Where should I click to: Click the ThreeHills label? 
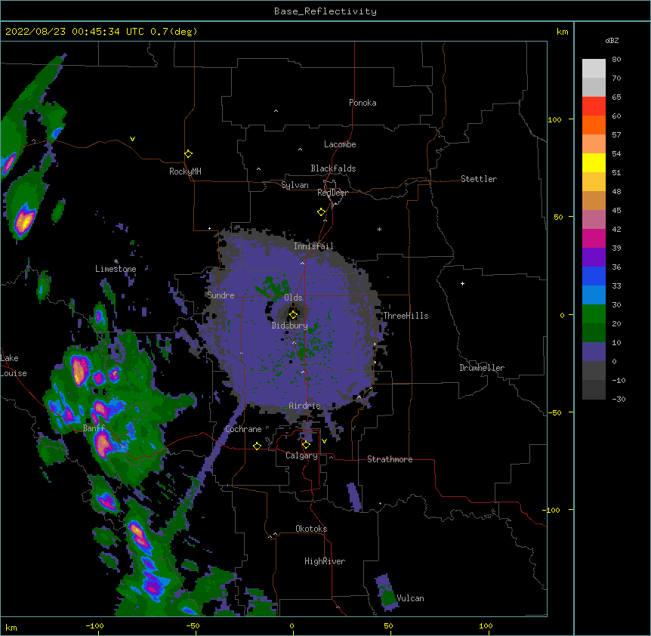pyautogui.click(x=406, y=316)
